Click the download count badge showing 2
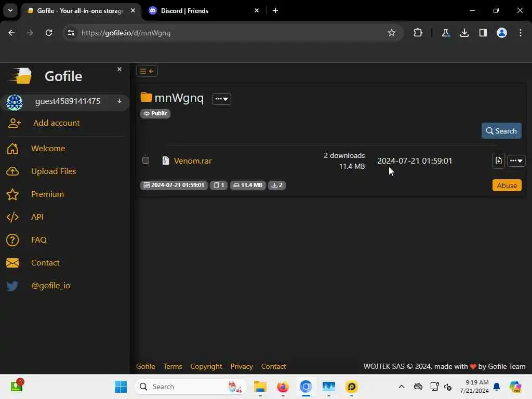This screenshot has height=399, width=532. click(277, 185)
